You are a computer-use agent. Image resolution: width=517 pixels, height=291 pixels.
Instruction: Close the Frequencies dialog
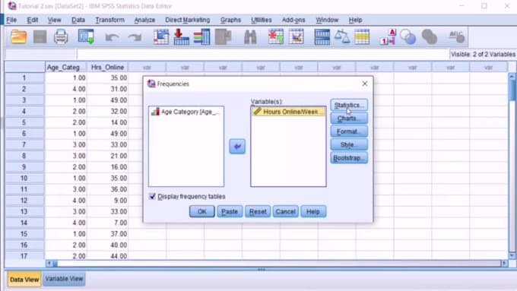point(365,84)
